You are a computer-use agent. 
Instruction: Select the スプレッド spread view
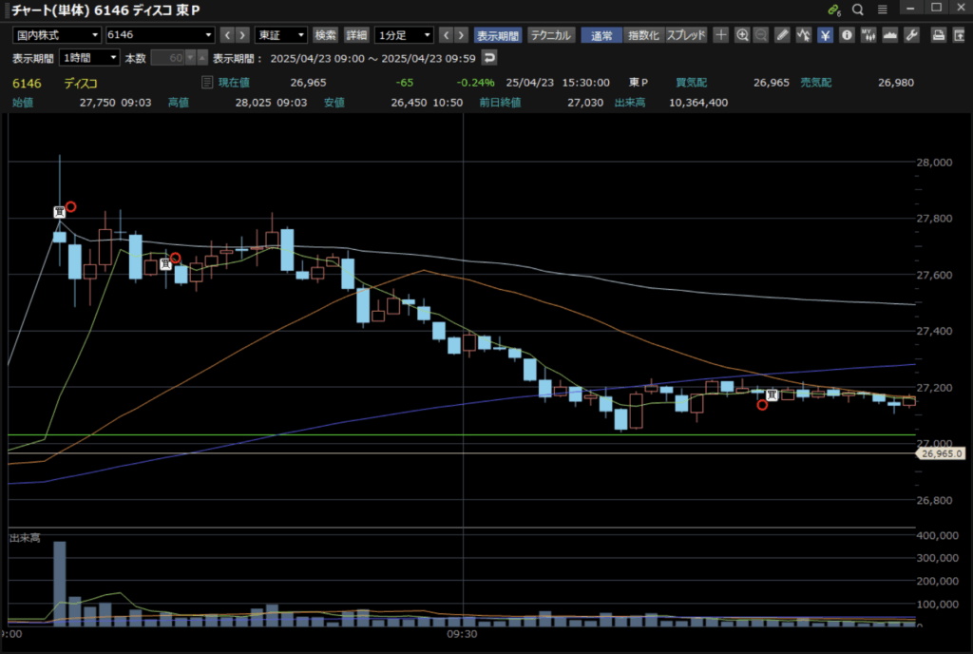(686, 35)
